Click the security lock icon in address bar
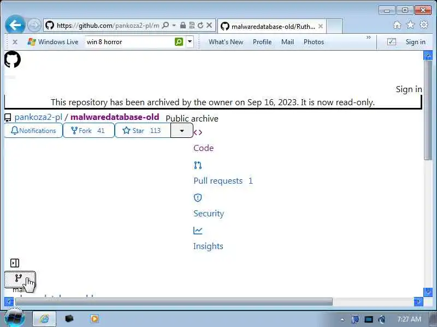This screenshot has width=437, height=327. (x=183, y=25)
